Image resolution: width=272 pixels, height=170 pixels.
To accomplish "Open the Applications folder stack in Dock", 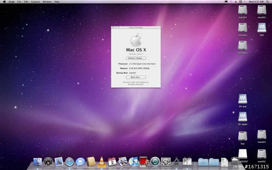I will (203, 162).
